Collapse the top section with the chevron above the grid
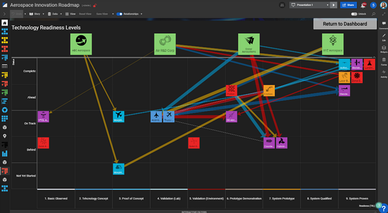The width and height of the screenshot is (388, 213). pyautogui.click(x=374, y=58)
